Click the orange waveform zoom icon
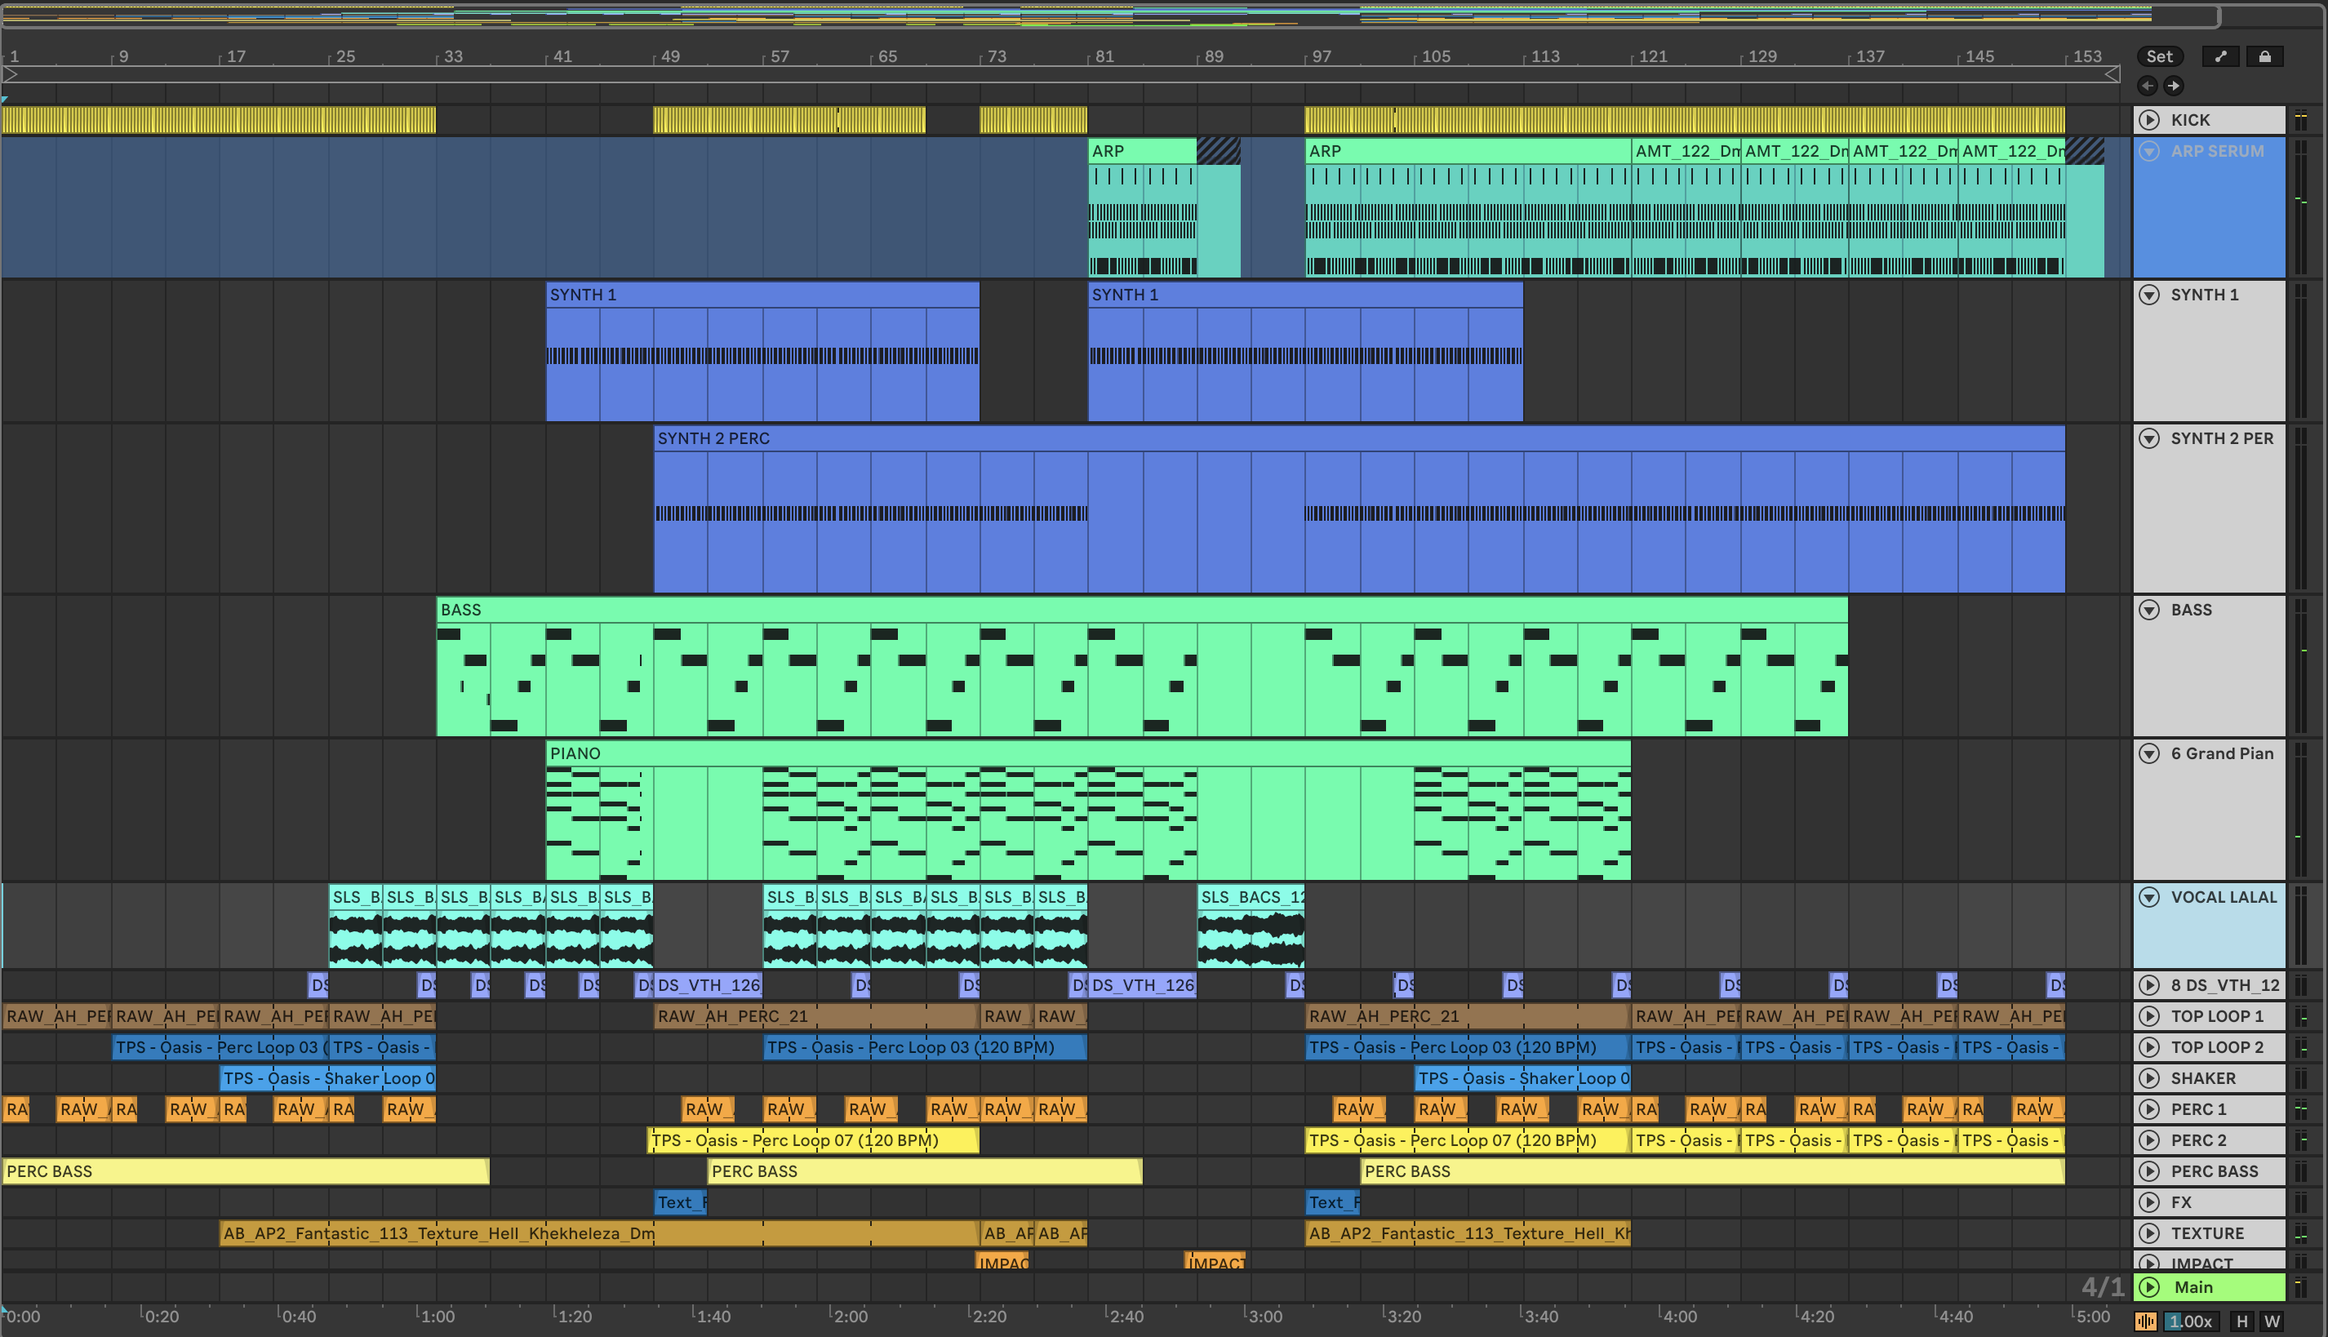The width and height of the screenshot is (2328, 1337). click(2146, 1321)
